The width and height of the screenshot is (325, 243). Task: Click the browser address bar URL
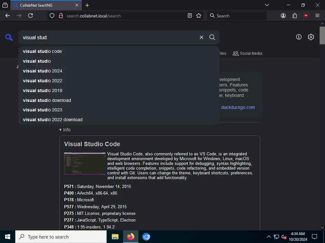point(94,16)
